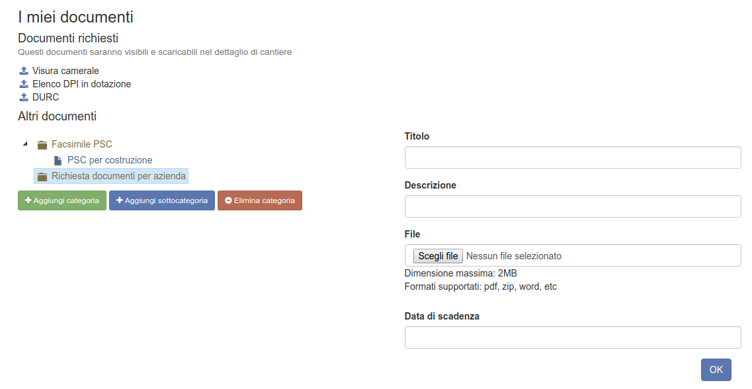Image resolution: width=752 pixels, height=389 pixels.
Task: Click the Aggiungi sottocategoria button
Action: (161, 200)
